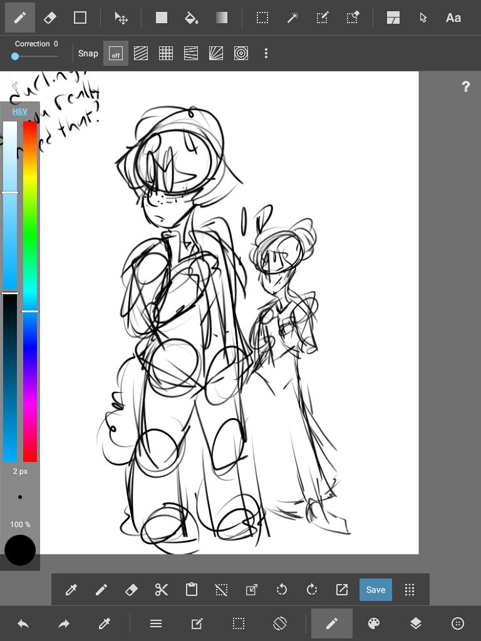Select the Bucket fill tool
Screen dimensions: 481x641
pyautogui.click(x=192, y=18)
